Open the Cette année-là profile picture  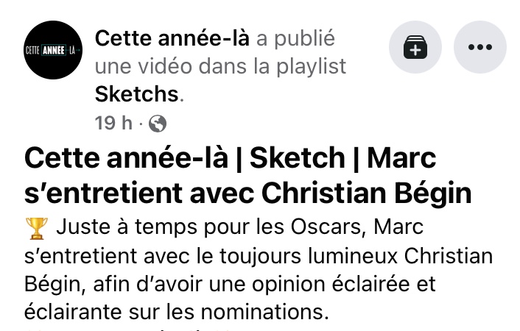click(53, 50)
